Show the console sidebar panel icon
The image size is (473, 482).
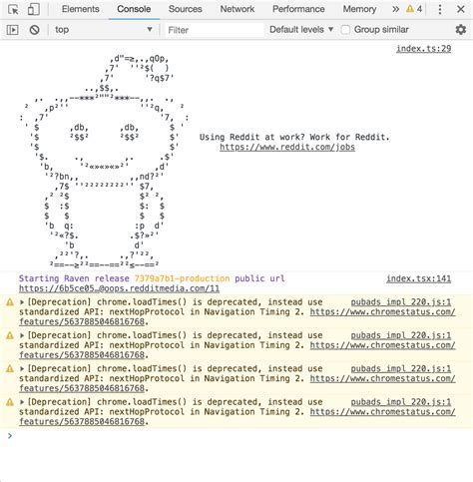point(12,30)
